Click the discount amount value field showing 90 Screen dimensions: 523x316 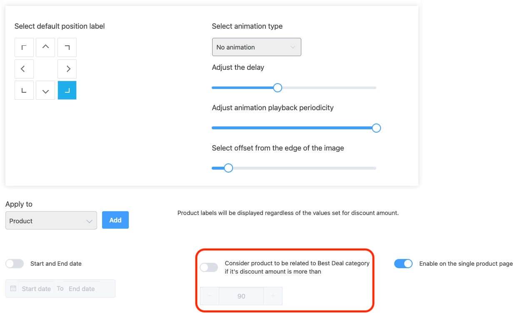pyautogui.click(x=241, y=296)
